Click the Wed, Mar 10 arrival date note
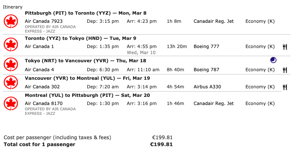The image size is (296, 151). 141,53
